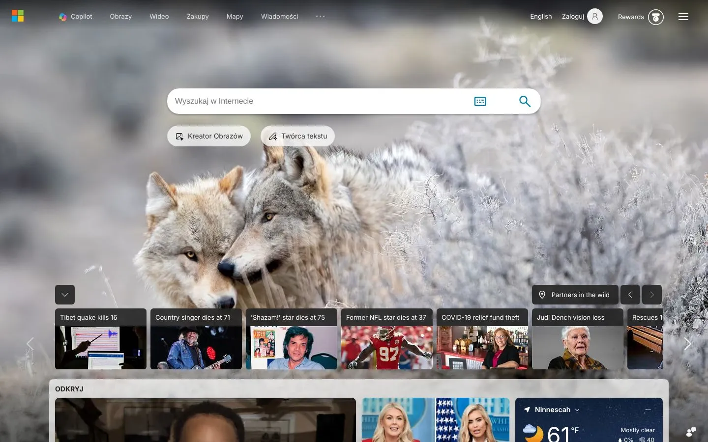This screenshot has width=708, height=442.
Task: Open the Rewards trophy icon
Action: coord(655,17)
